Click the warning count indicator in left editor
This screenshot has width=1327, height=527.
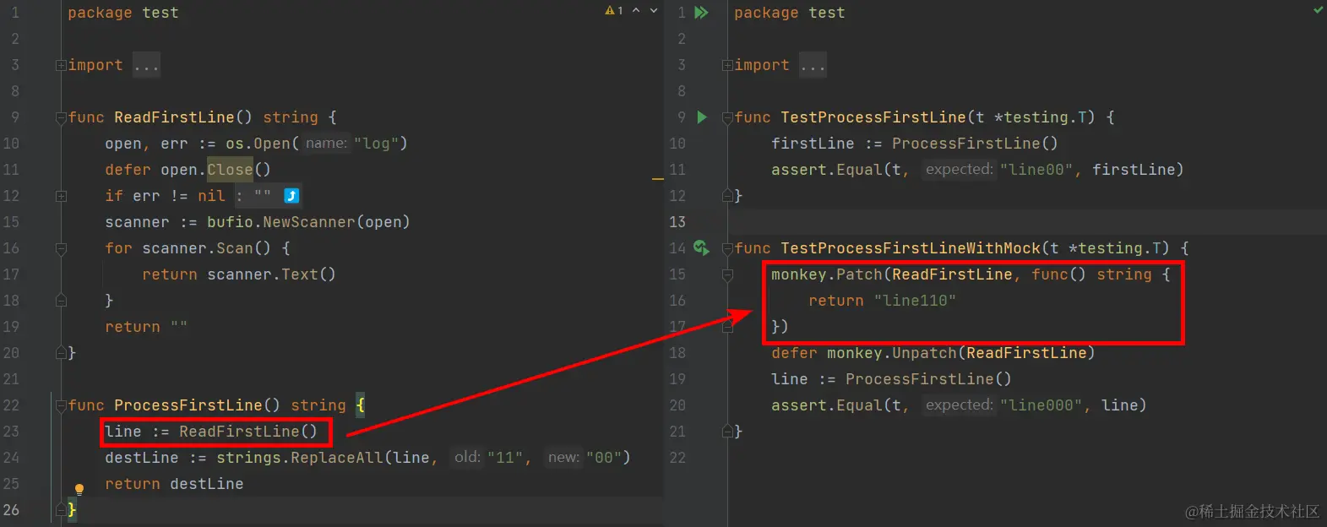pos(614,11)
